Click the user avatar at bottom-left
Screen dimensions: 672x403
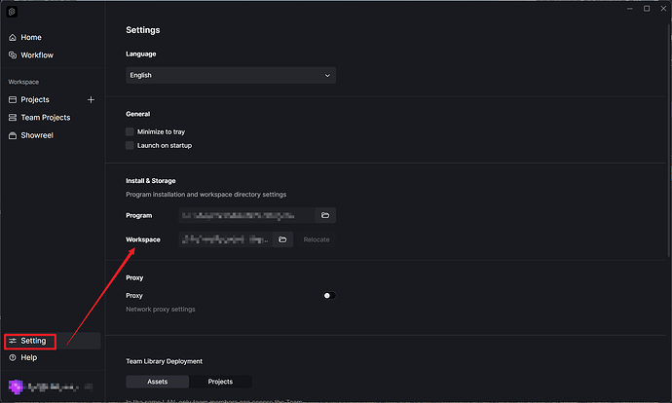[x=13, y=386]
